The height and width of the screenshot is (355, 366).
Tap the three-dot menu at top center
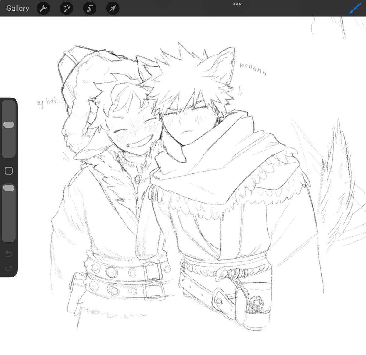coord(237,4)
